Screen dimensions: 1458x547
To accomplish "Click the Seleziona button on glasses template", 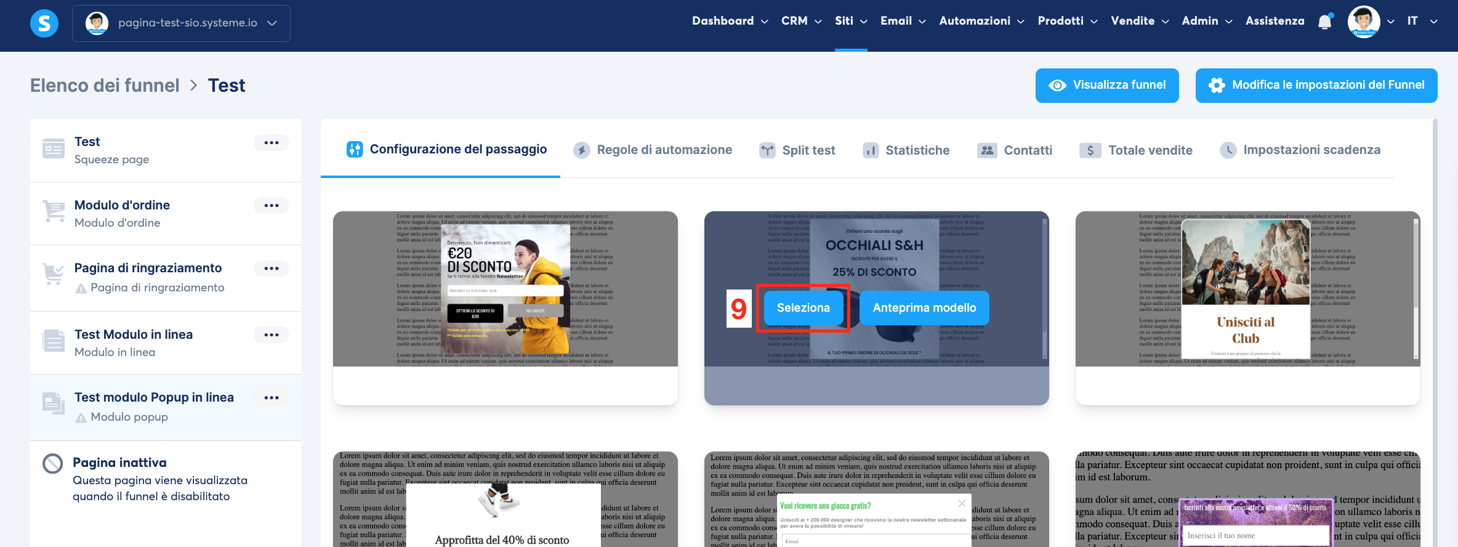I will point(803,307).
